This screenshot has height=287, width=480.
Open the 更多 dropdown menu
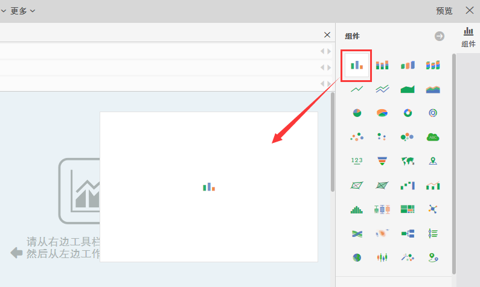point(22,11)
